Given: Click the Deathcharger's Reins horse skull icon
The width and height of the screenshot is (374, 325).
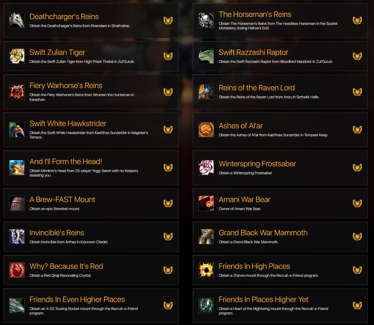Looking at the screenshot, I should pos(17,20).
